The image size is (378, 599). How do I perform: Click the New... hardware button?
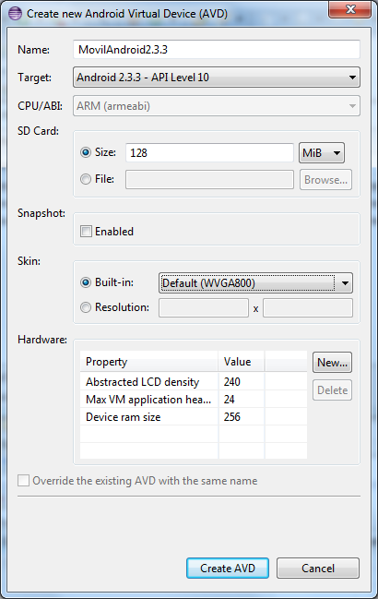tap(332, 362)
